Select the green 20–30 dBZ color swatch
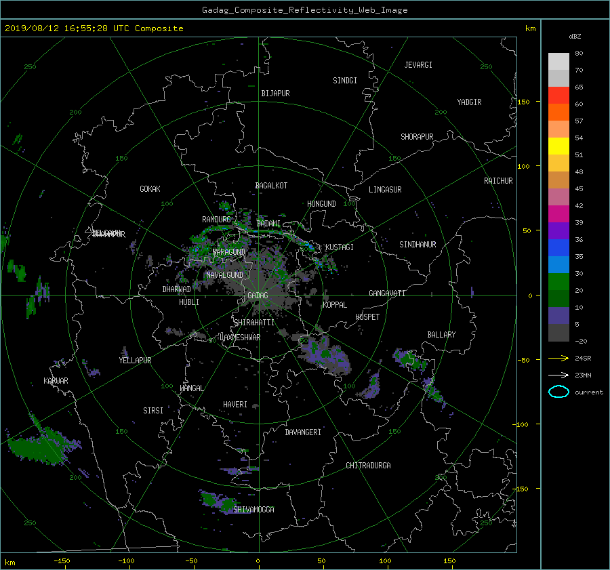 point(558,282)
